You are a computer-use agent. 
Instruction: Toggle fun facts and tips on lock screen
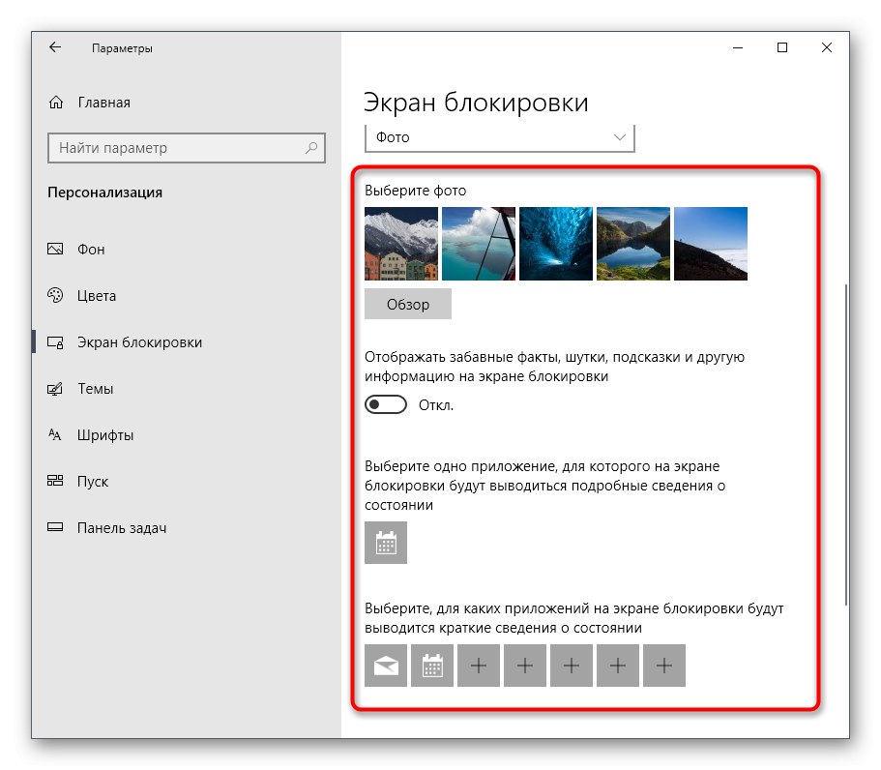point(385,404)
